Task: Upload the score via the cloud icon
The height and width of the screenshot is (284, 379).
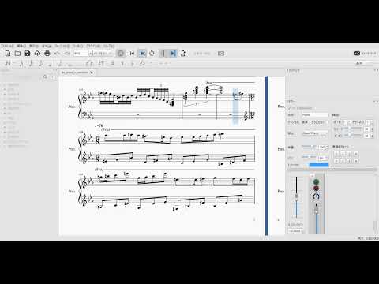Action: [37, 54]
